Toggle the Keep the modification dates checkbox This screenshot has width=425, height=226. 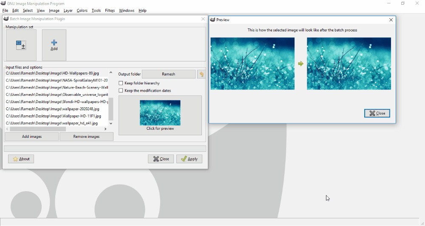tap(121, 91)
